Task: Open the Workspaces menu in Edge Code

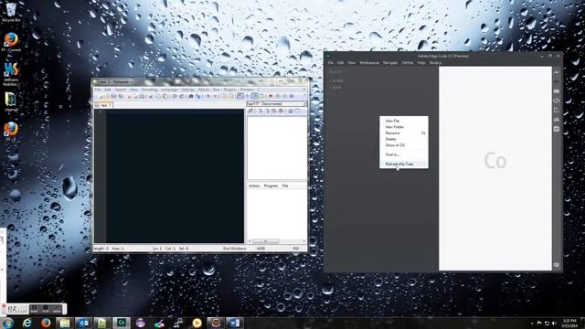Action: pos(369,63)
